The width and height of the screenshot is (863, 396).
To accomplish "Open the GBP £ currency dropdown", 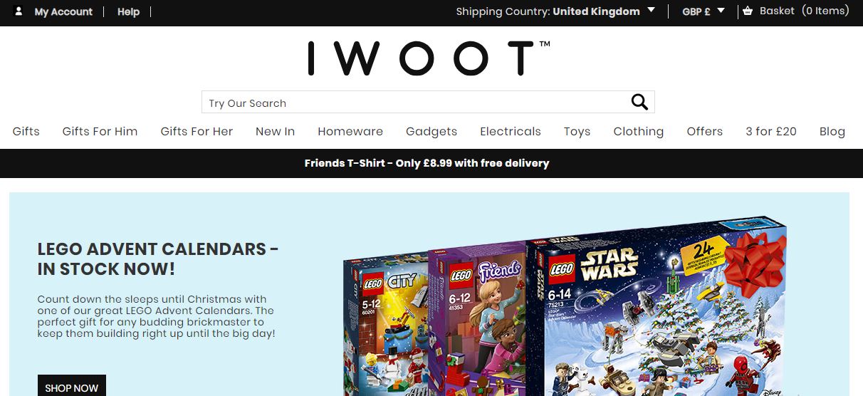I will tap(703, 11).
